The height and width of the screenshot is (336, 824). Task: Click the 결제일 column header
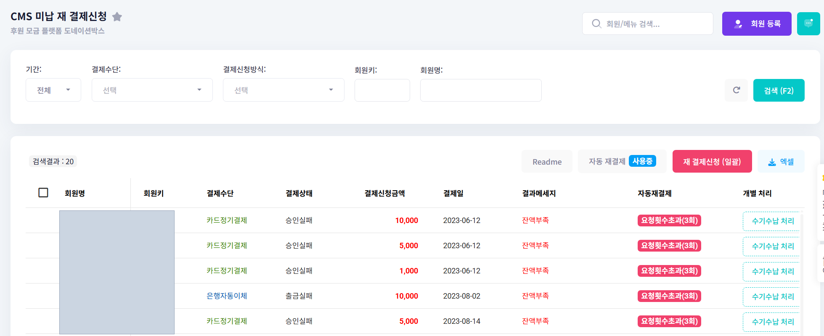(453, 193)
